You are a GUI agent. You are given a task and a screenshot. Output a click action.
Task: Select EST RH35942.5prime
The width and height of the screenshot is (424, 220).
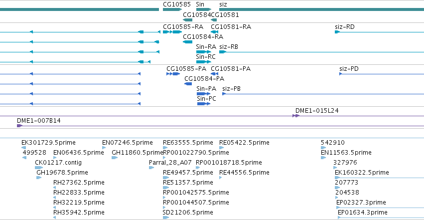55,218
